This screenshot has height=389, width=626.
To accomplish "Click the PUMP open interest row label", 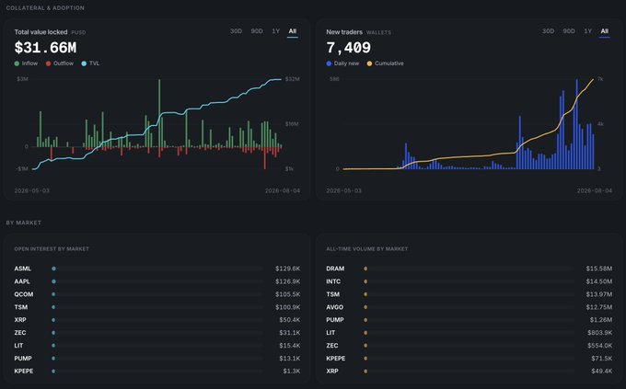I will point(23,359).
